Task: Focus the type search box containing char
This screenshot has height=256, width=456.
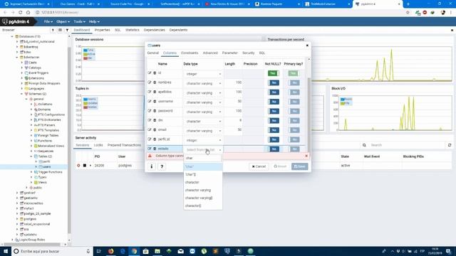Action: point(202,158)
